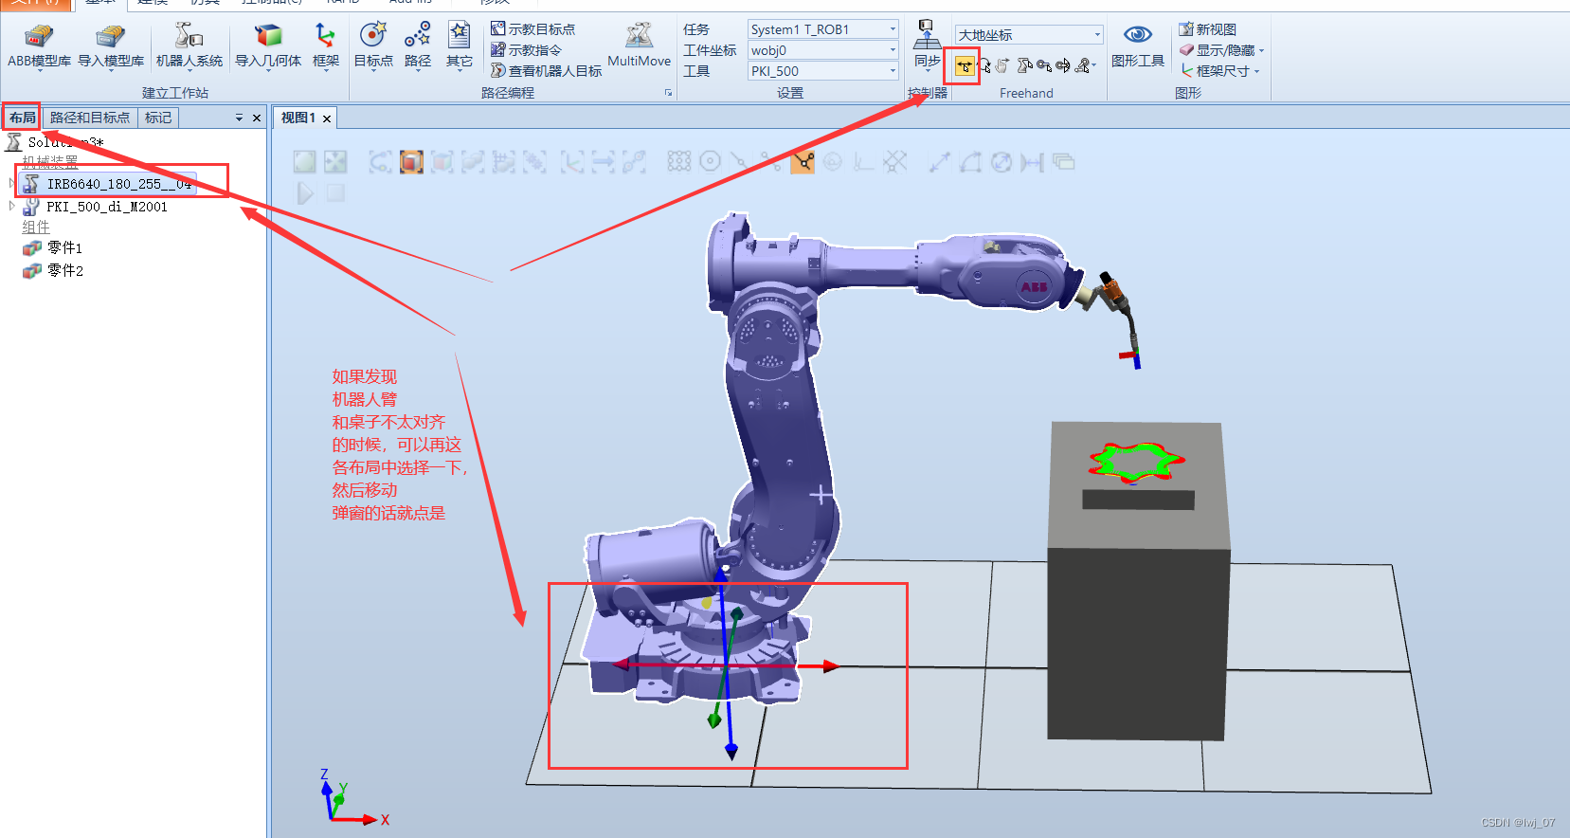The height and width of the screenshot is (838, 1570).
Task: Select the angle measure tool
Action: click(x=970, y=162)
